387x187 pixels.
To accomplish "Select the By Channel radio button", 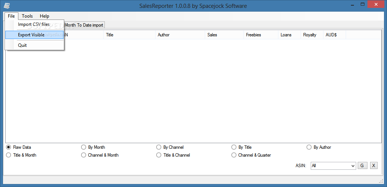I will [x=170, y=147].
